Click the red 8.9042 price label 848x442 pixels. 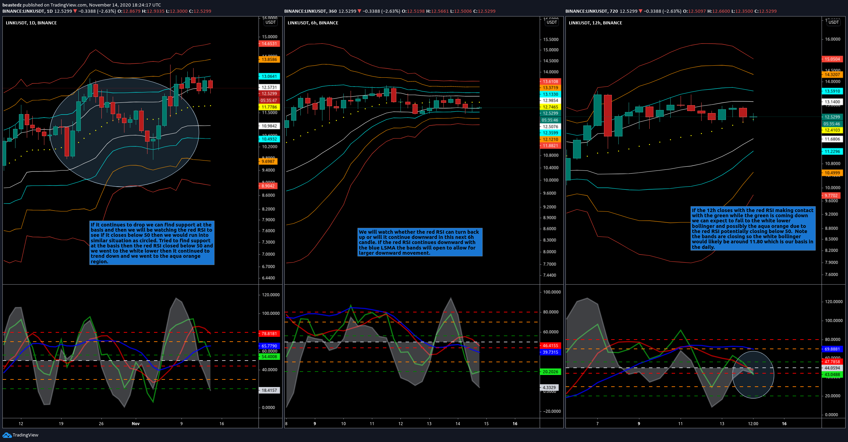click(x=268, y=186)
